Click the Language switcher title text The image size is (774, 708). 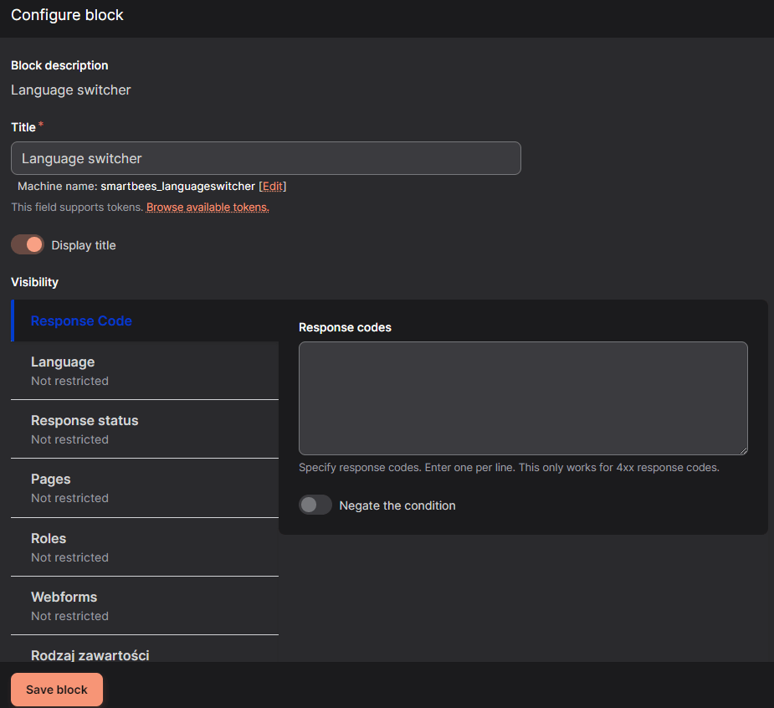(70, 90)
